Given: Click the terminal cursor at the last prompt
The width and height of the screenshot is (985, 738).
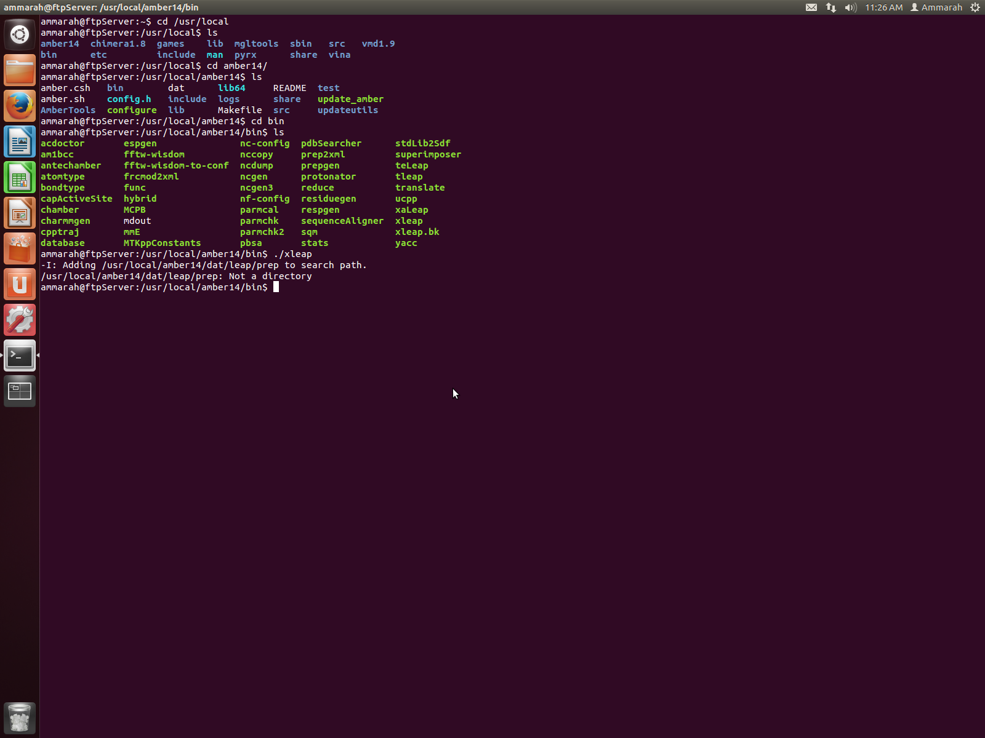Looking at the screenshot, I should click(276, 287).
